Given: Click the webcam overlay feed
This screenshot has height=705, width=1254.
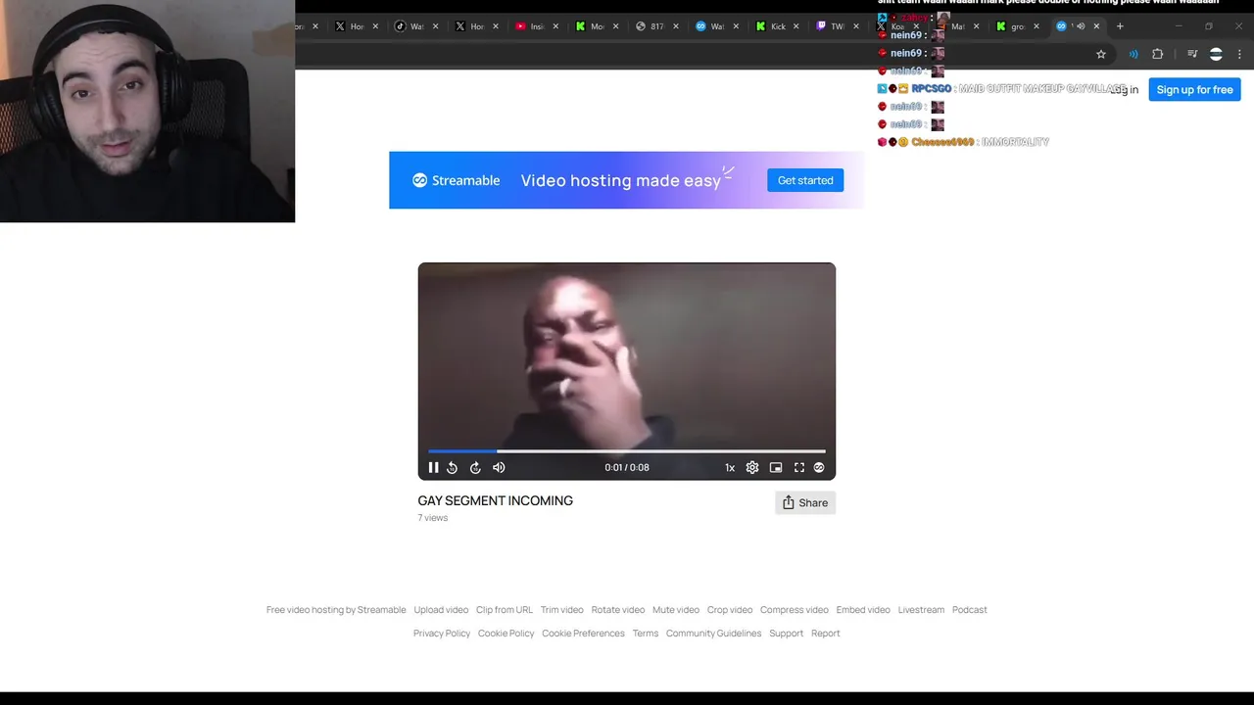Looking at the screenshot, I should coord(147,111).
